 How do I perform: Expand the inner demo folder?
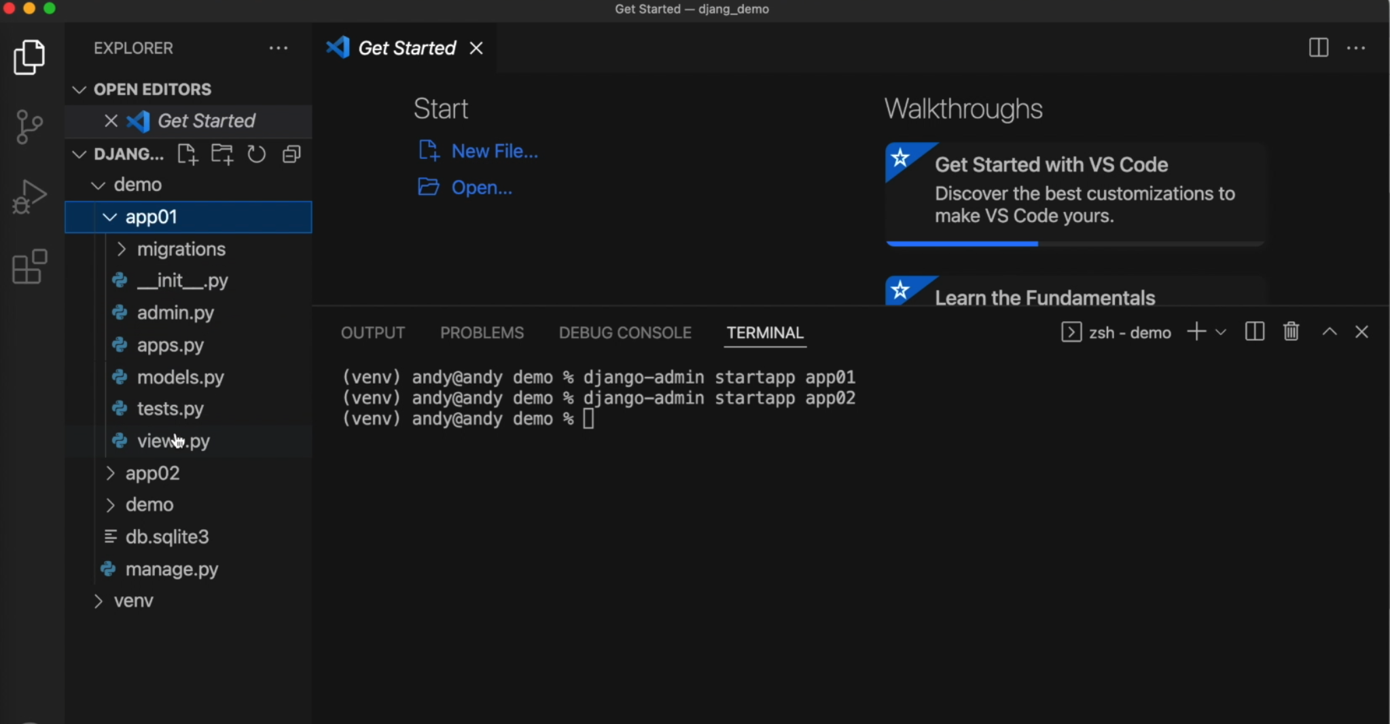110,505
